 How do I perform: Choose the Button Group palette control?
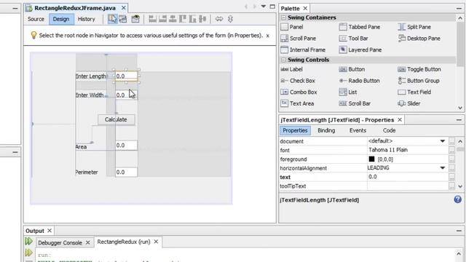coord(419,81)
